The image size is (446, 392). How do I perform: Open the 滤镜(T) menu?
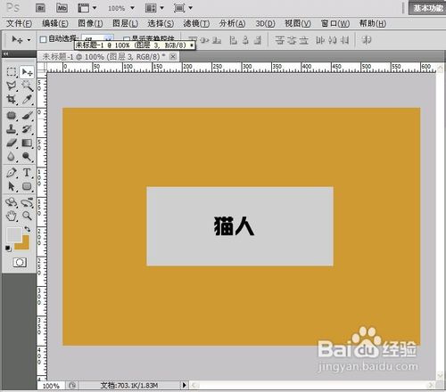(196, 23)
